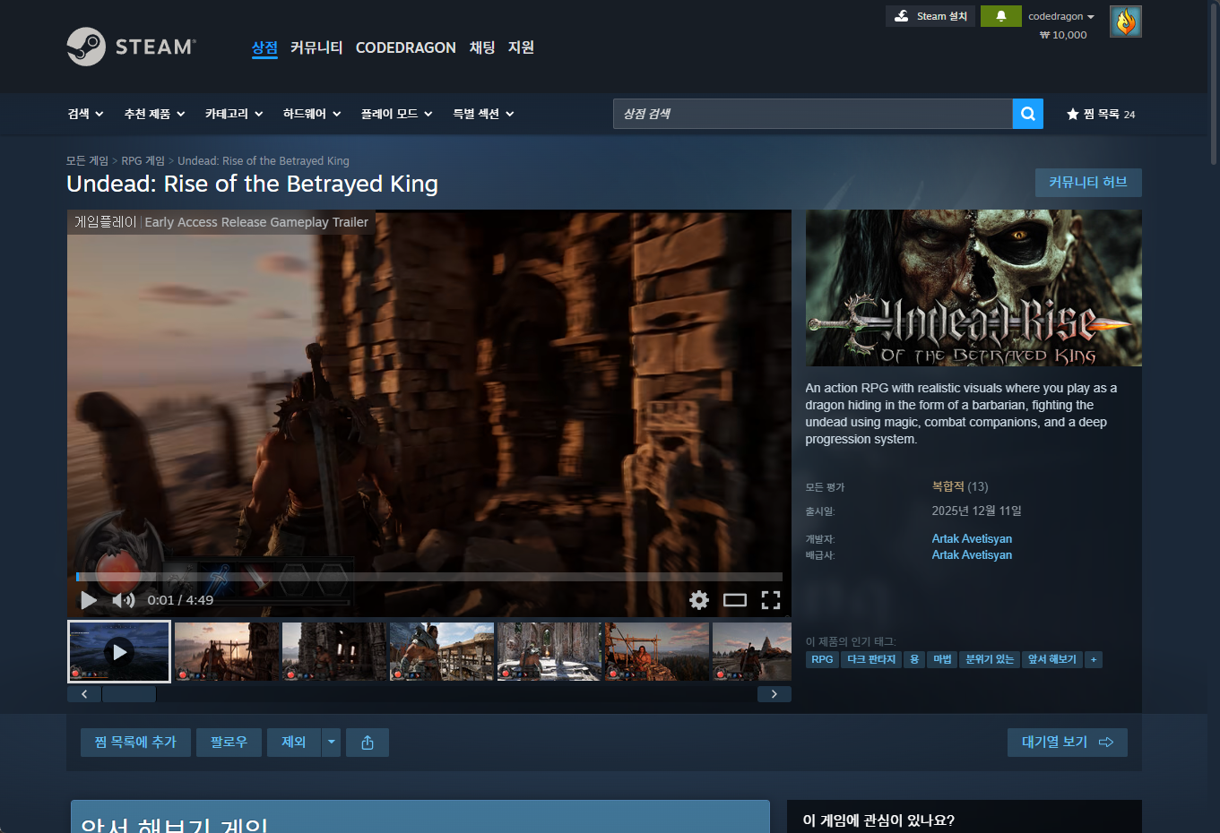
Task: Click the 대기열 보기 button
Action: 1068,743
